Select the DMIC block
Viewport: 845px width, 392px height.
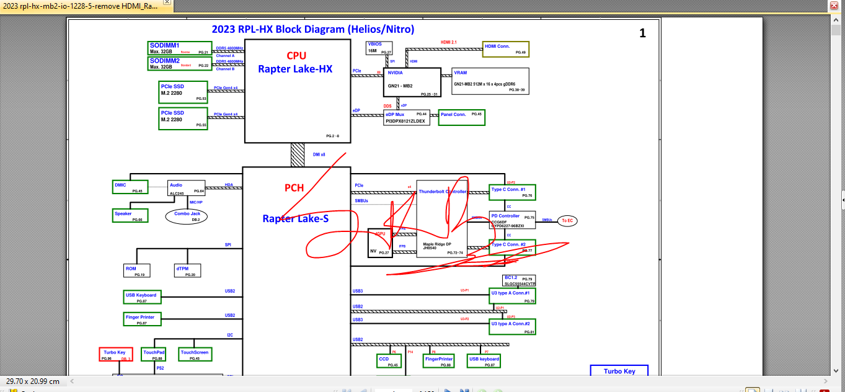coord(130,187)
